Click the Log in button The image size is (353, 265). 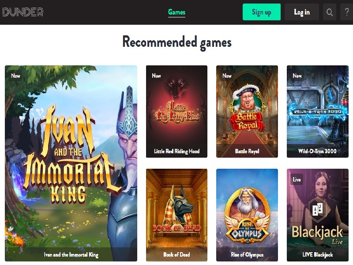(302, 12)
